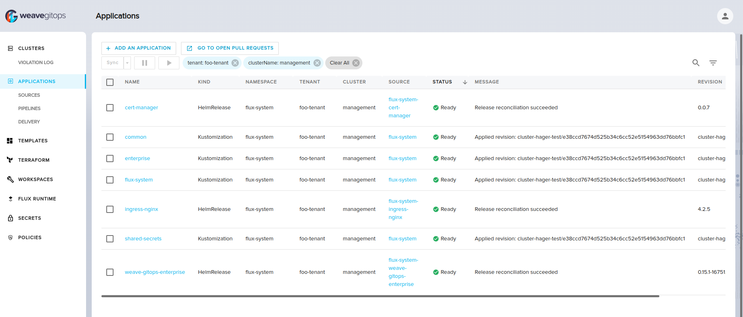The image size is (743, 317).
Task: Check the common row checkbox
Action: [110, 137]
